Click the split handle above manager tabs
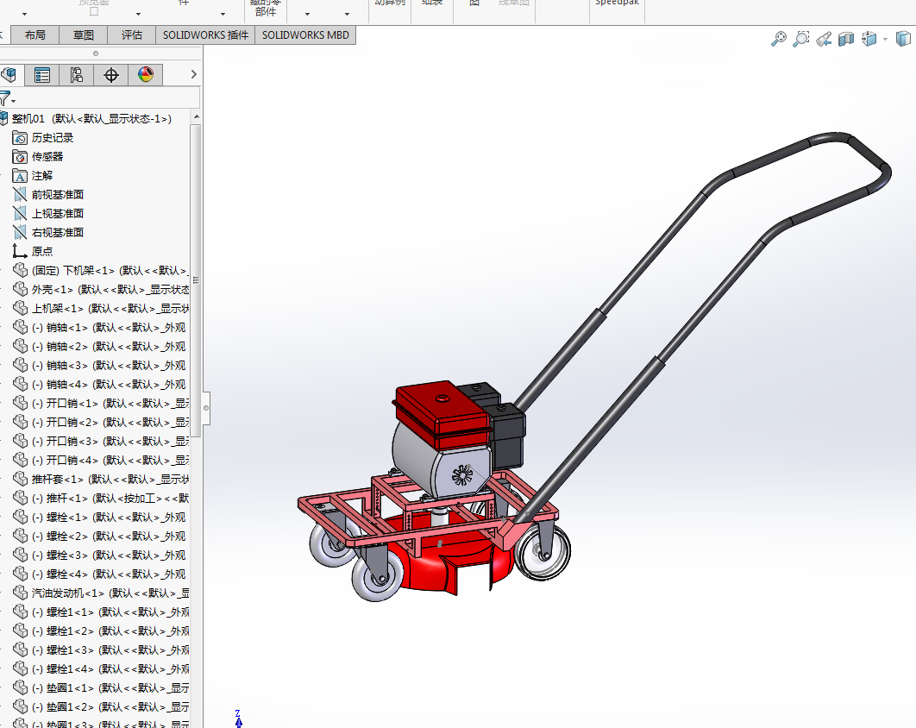 click(96, 53)
